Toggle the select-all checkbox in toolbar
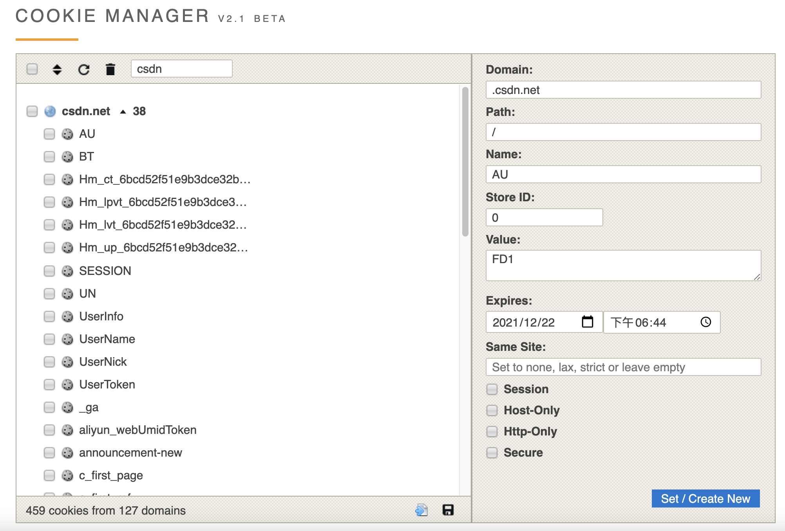785x531 pixels. point(32,69)
